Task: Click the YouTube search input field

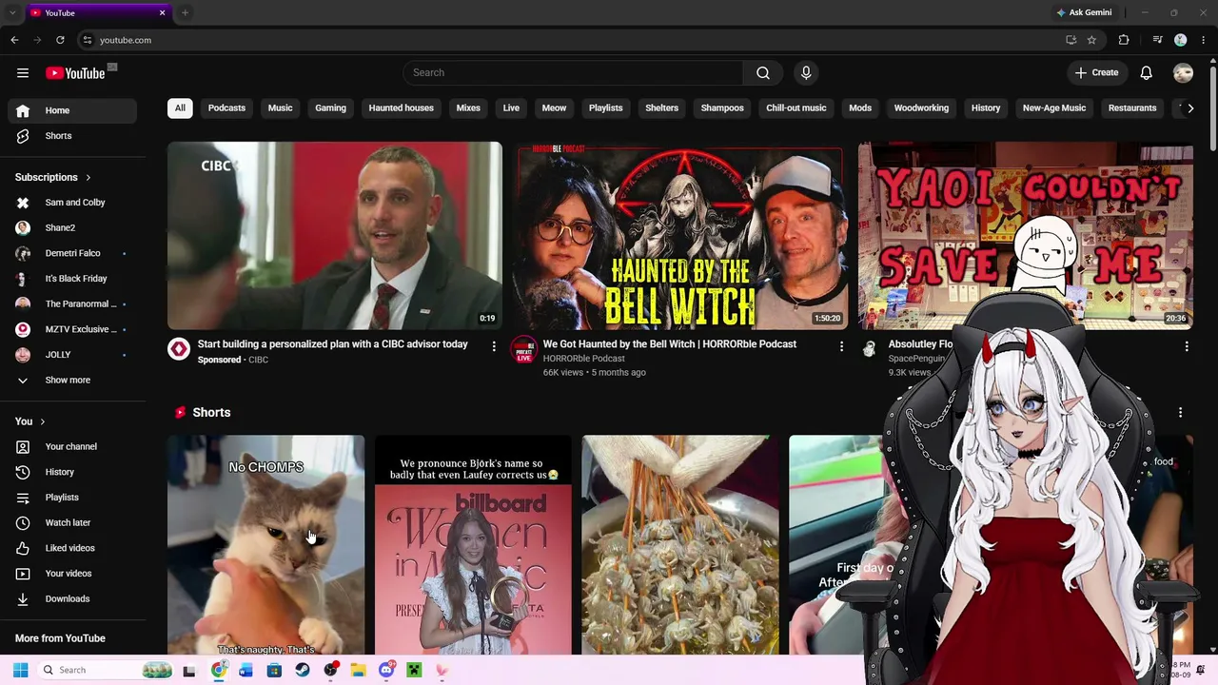Action: coord(573,73)
